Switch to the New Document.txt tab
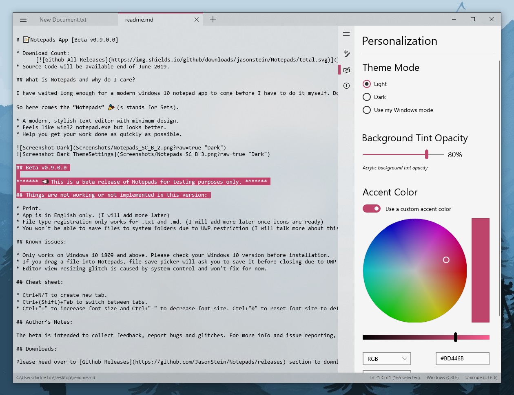Image resolution: width=514 pixels, height=395 pixels. click(x=63, y=20)
